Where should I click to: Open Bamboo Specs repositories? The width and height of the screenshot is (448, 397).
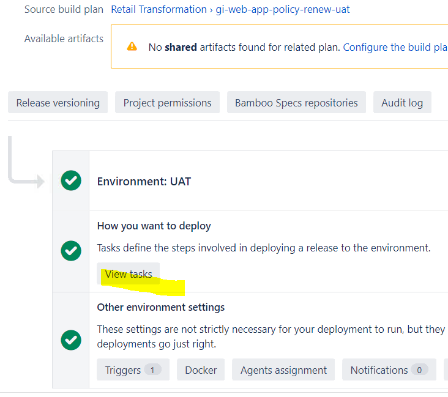296,103
